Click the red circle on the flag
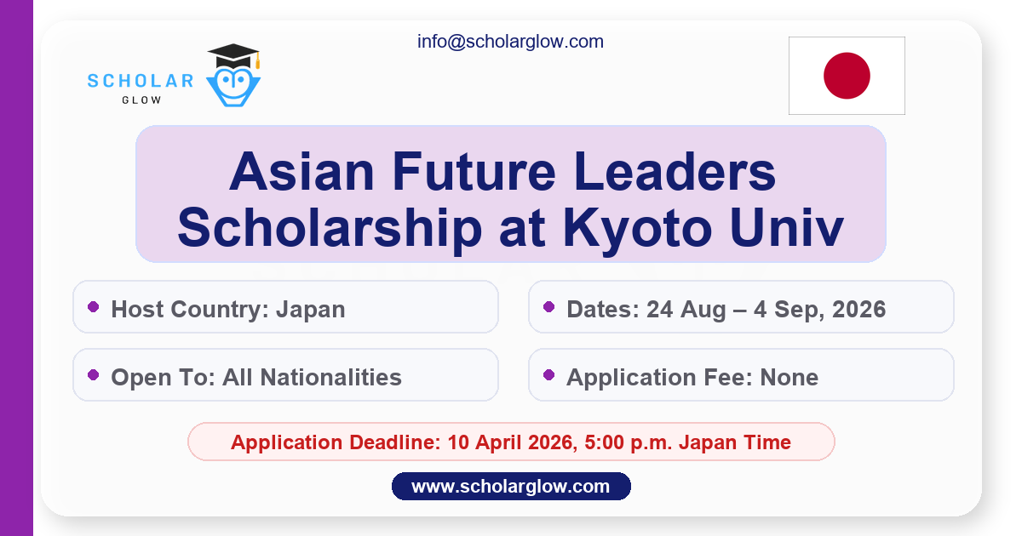Image resolution: width=1022 pixels, height=536 pixels. click(x=847, y=76)
